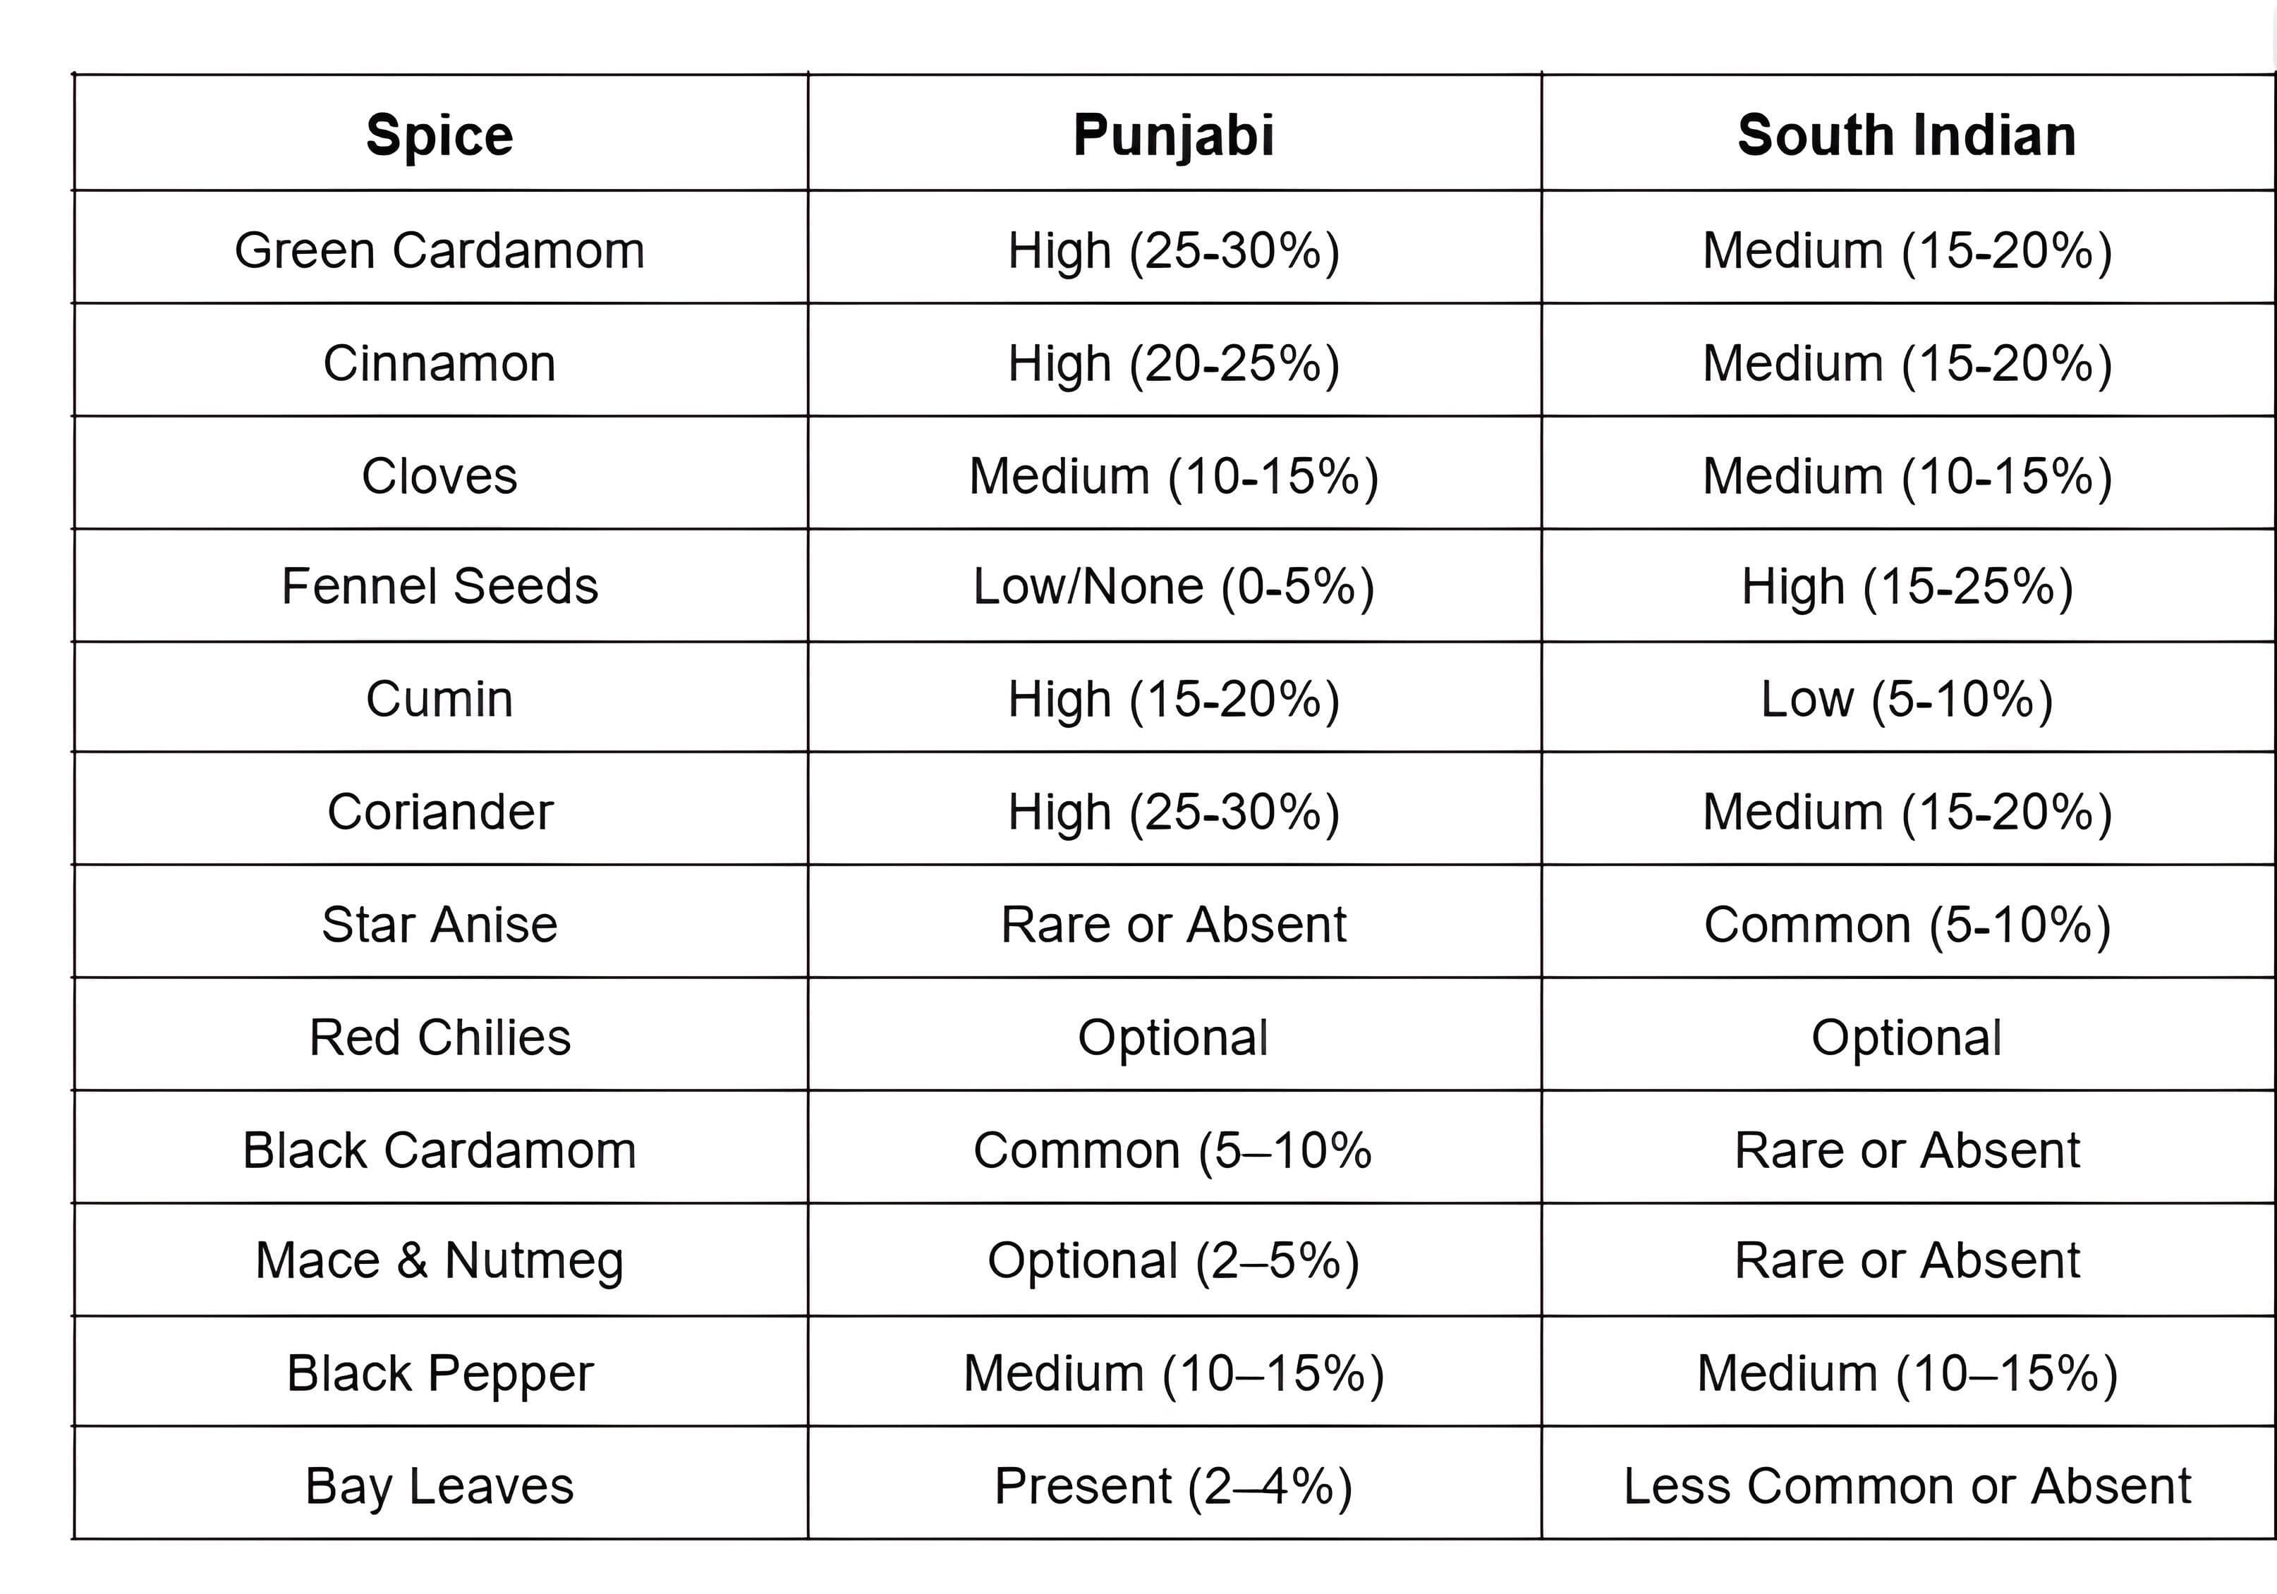Click the "Optional (2–5%)" Mace & Nutmeg value

click(1173, 1260)
